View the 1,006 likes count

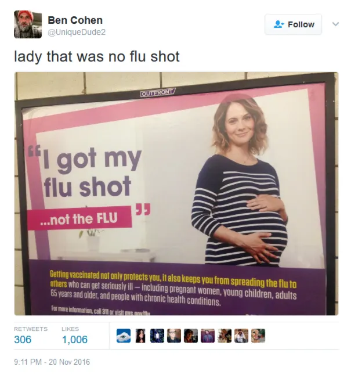(x=75, y=339)
